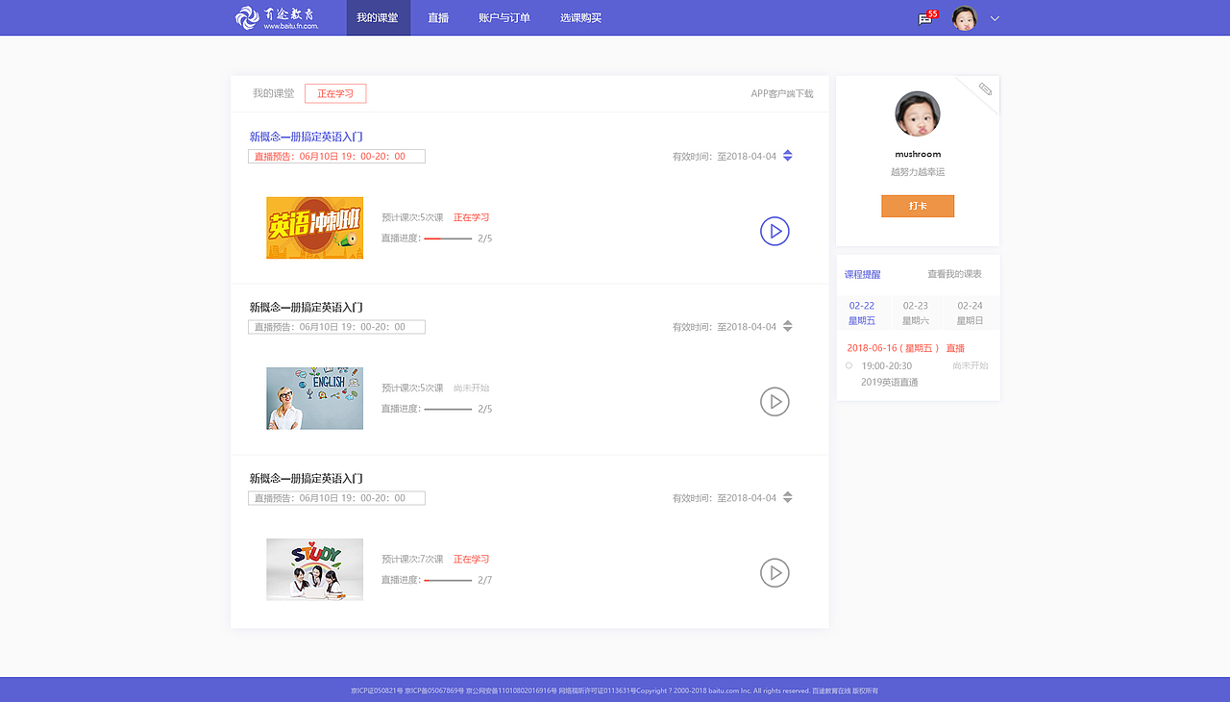Switch to the 直播 menu tab
Screen dimensions: 1230x702
(x=438, y=17)
